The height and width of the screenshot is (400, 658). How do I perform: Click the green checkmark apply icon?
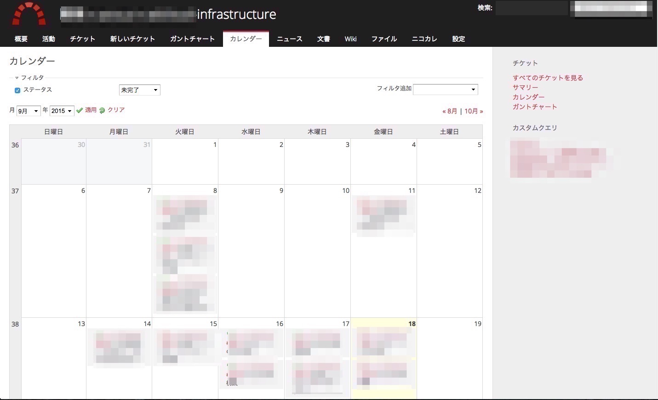click(80, 110)
